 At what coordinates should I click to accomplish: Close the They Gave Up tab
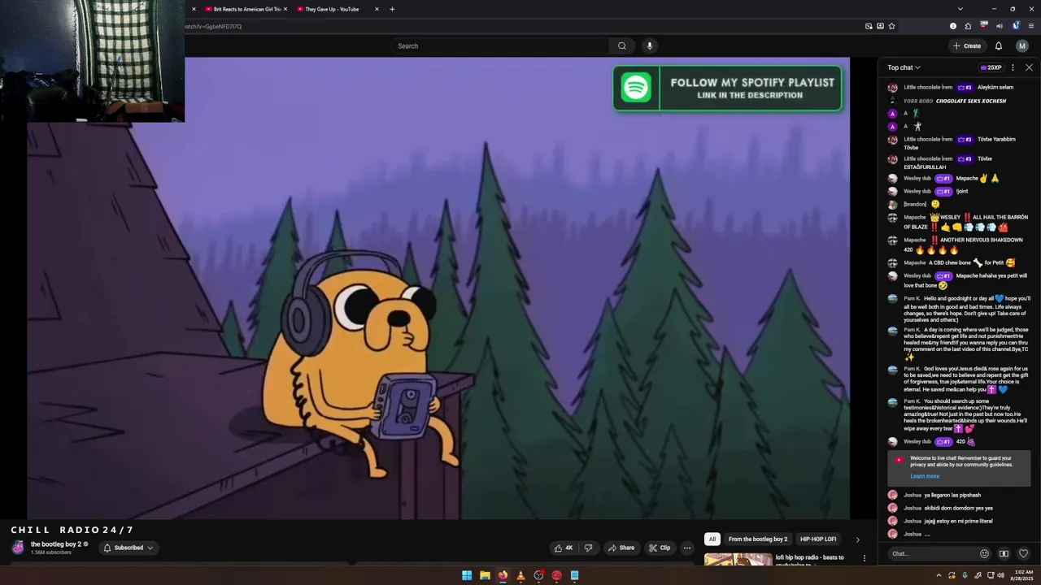[x=377, y=9]
